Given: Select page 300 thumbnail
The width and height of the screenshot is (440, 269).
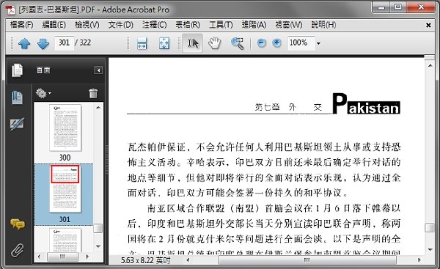Looking at the screenshot, I should pyautogui.click(x=65, y=128).
